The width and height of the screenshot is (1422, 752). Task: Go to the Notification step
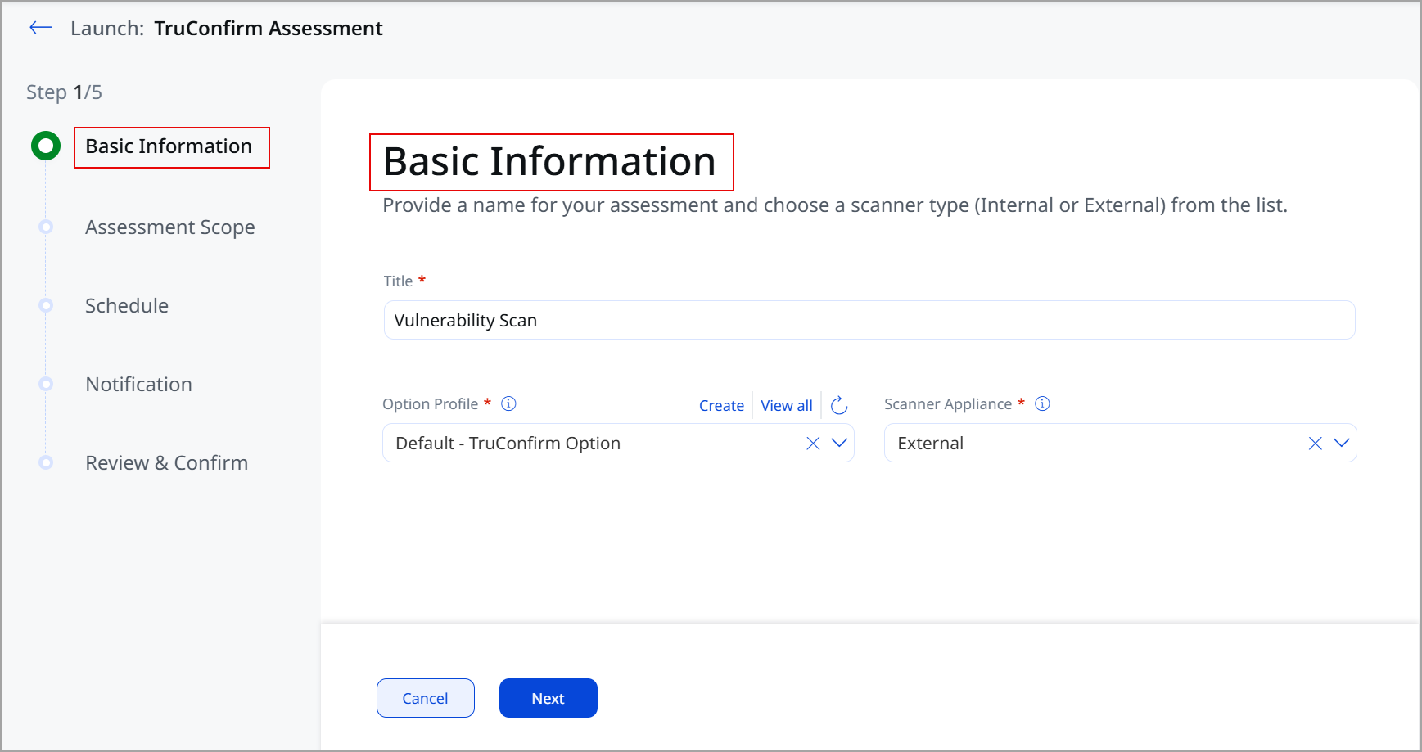tap(139, 384)
